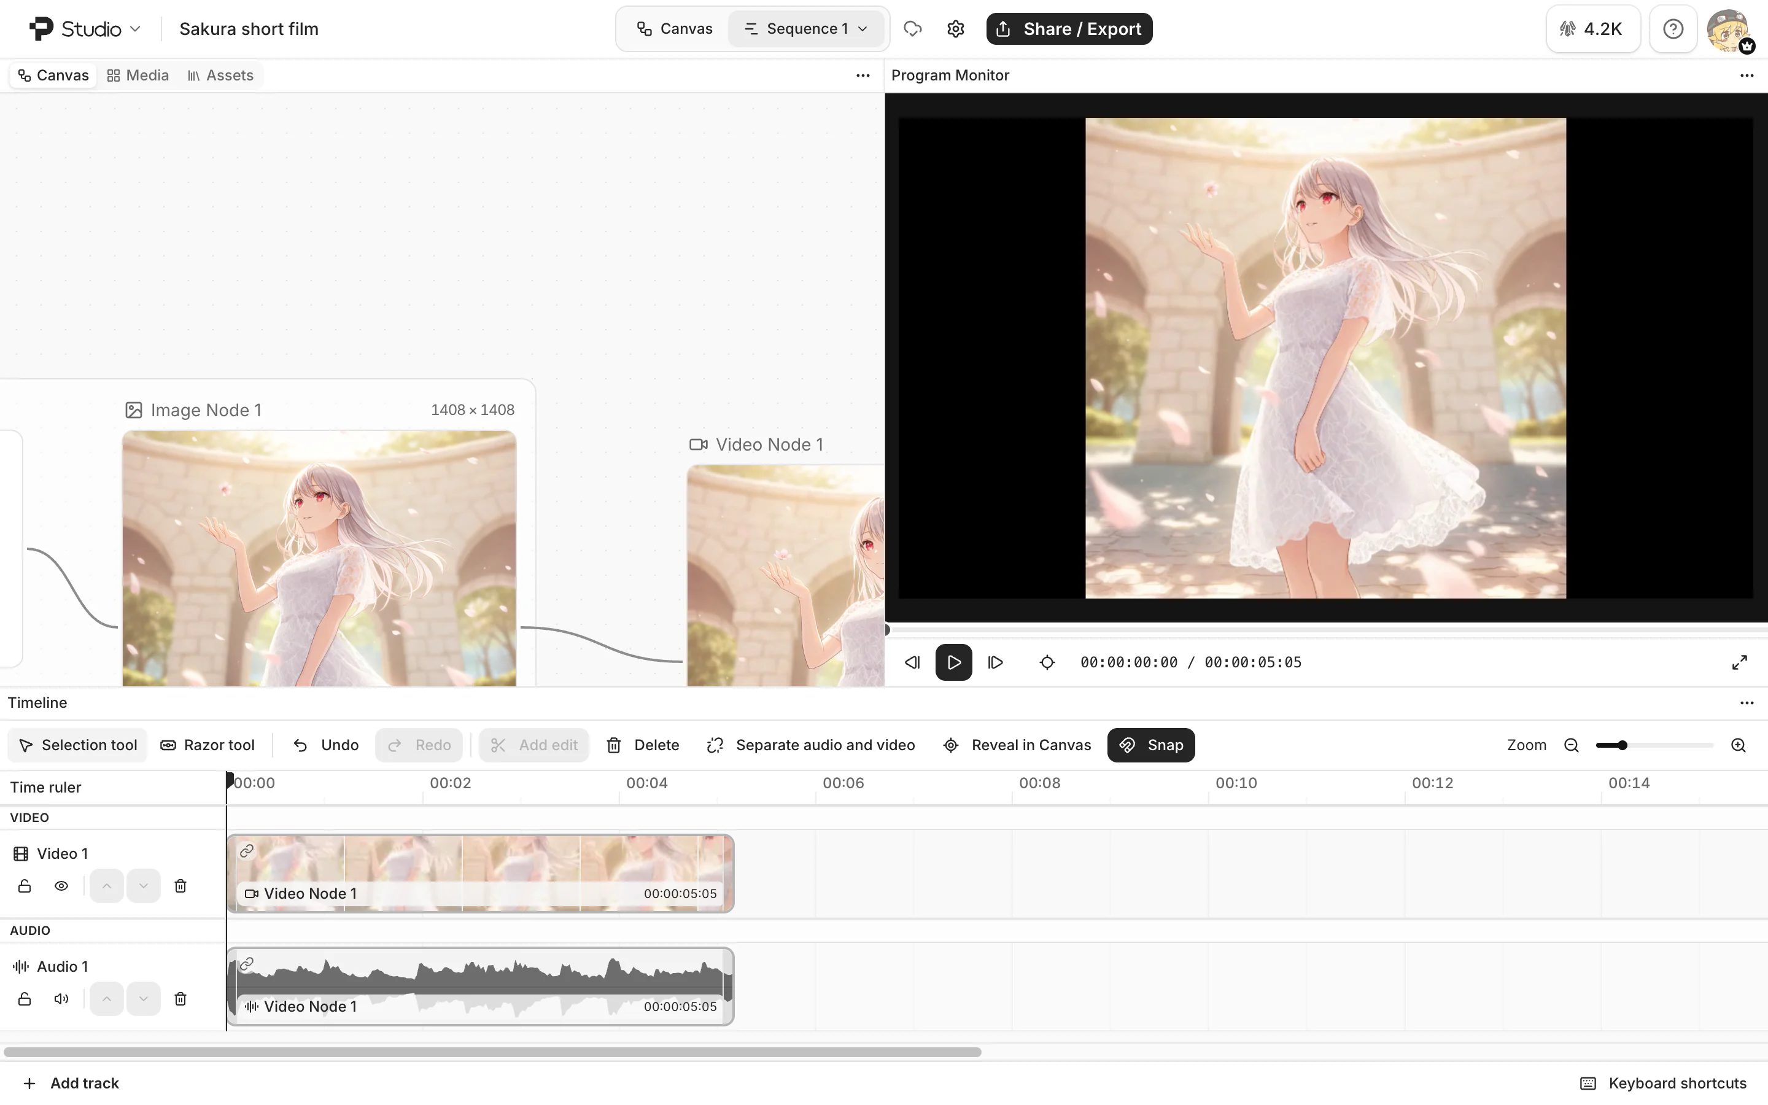
Task: Toggle lock on Audio 1 track
Action: [24, 998]
